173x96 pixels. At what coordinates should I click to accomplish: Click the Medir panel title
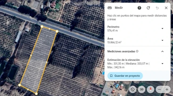coord(119,8)
